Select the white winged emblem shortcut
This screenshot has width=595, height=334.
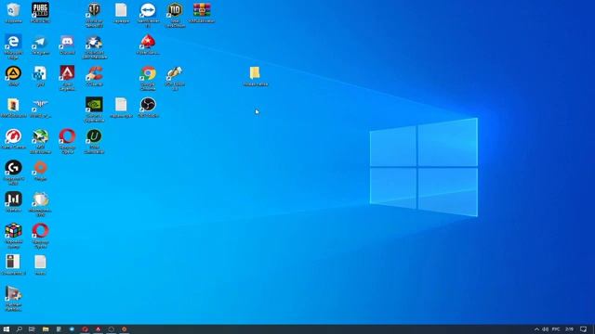point(40,105)
